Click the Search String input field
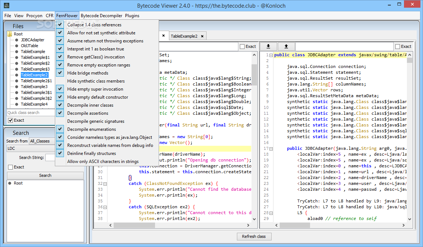This screenshot has height=247, width=423. coord(50,157)
